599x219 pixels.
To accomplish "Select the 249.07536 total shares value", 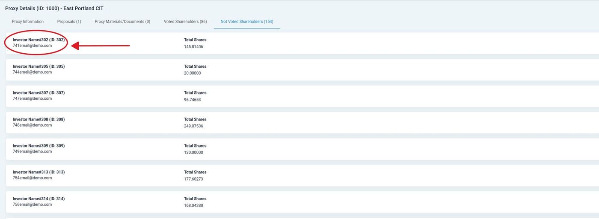I will pos(193,126).
